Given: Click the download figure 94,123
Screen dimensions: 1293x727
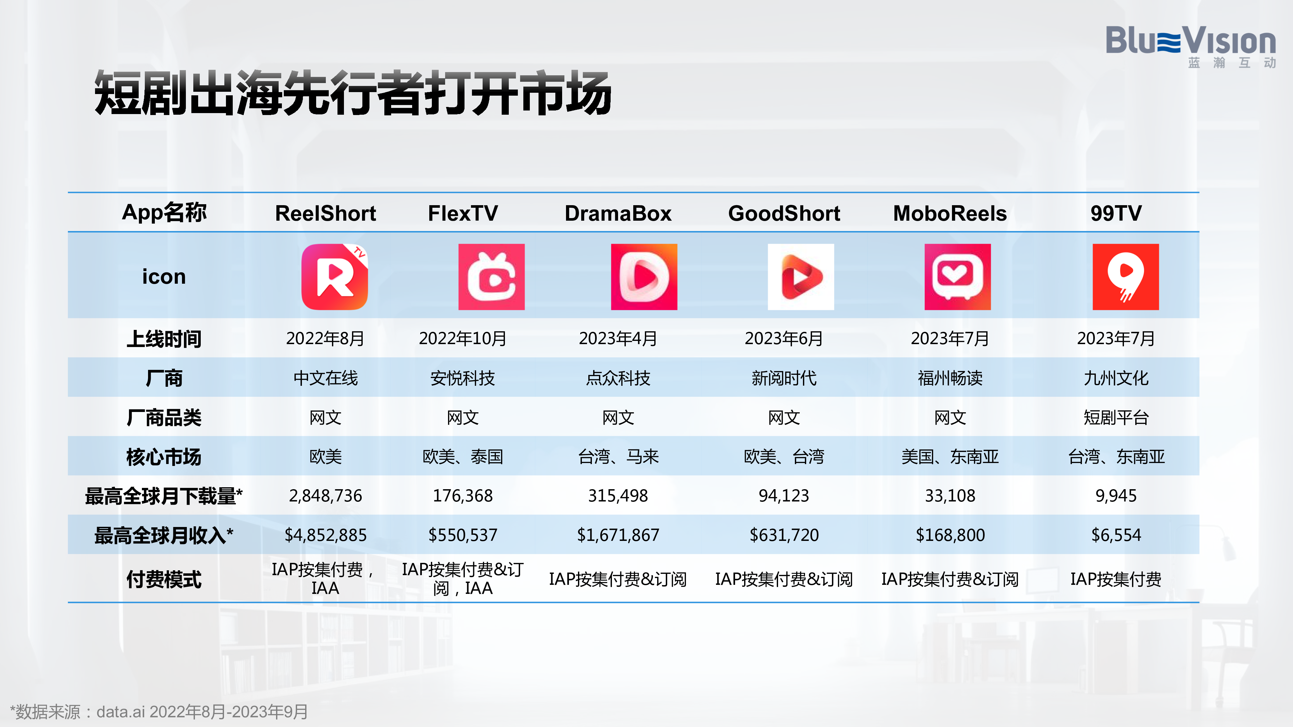Looking at the screenshot, I should (784, 496).
